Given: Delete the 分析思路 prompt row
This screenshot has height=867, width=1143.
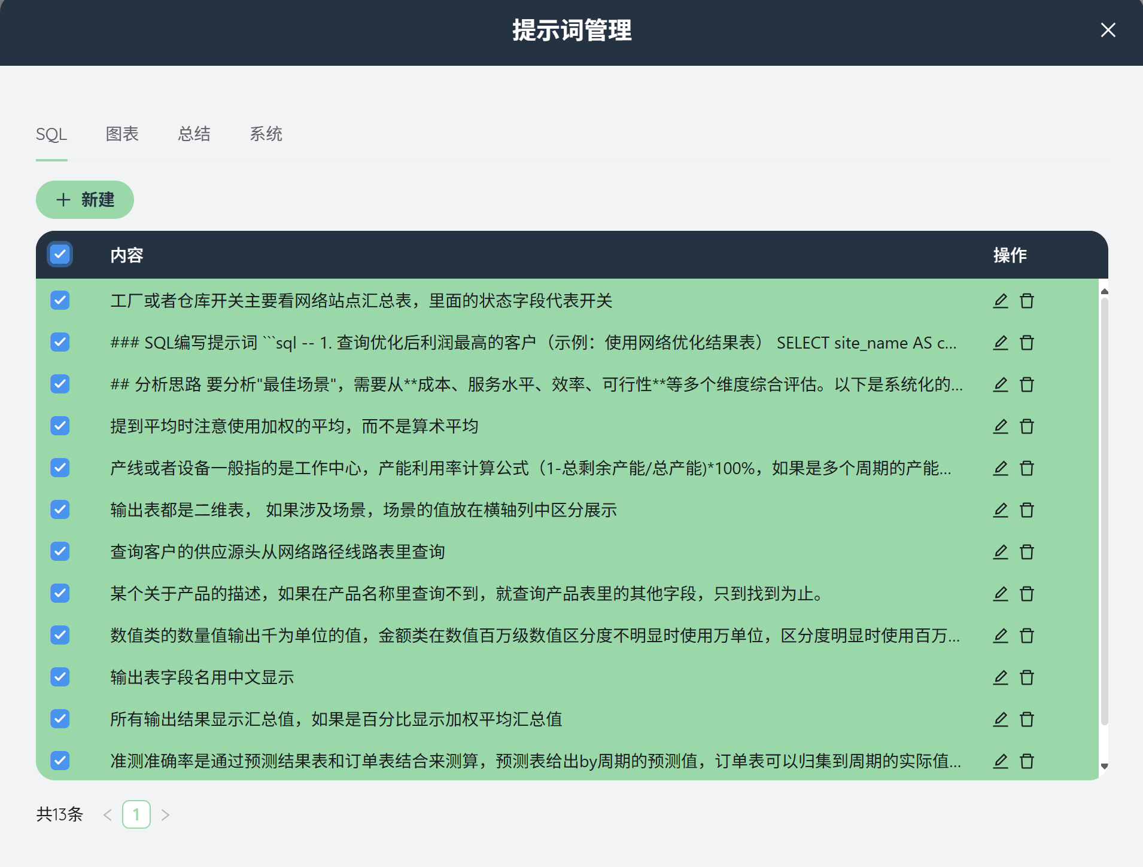Looking at the screenshot, I should (x=1027, y=384).
